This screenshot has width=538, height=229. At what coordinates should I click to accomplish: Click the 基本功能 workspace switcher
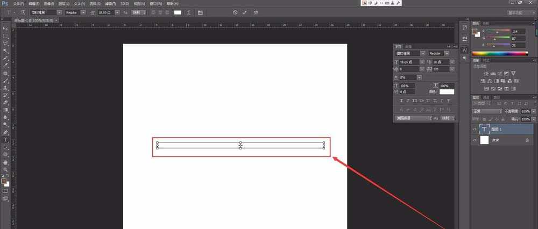[x=520, y=12]
